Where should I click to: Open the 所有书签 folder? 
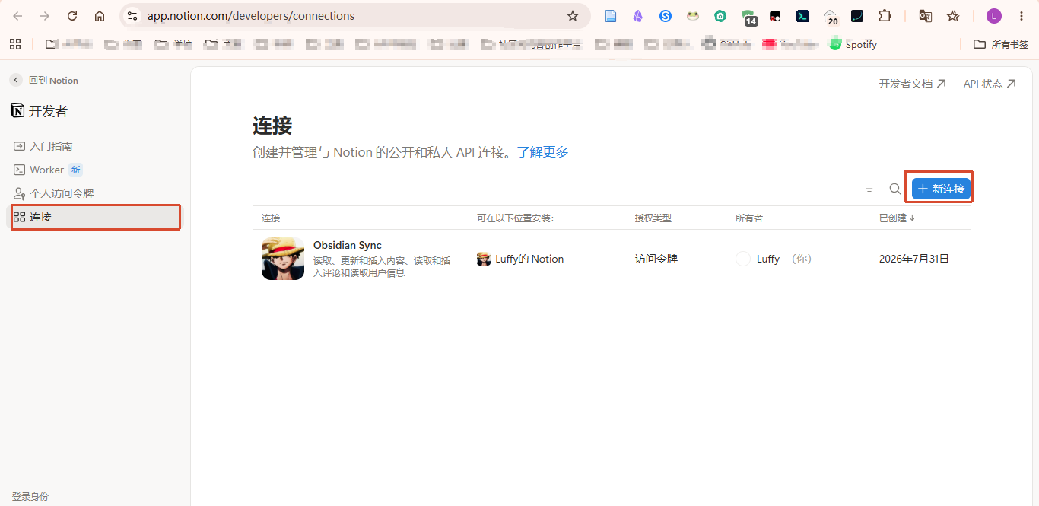(1001, 44)
